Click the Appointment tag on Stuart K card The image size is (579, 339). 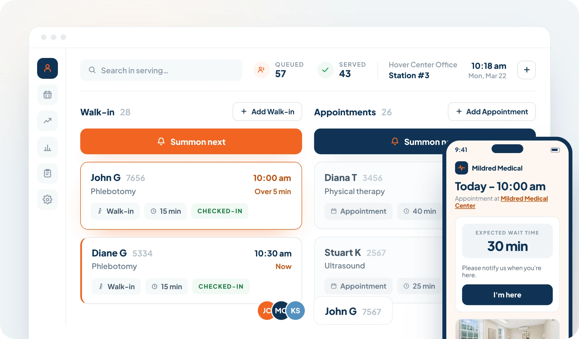click(x=359, y=286)
